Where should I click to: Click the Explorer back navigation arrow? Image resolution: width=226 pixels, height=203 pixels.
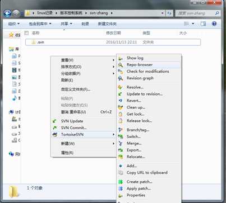click(x=7, y=13)
